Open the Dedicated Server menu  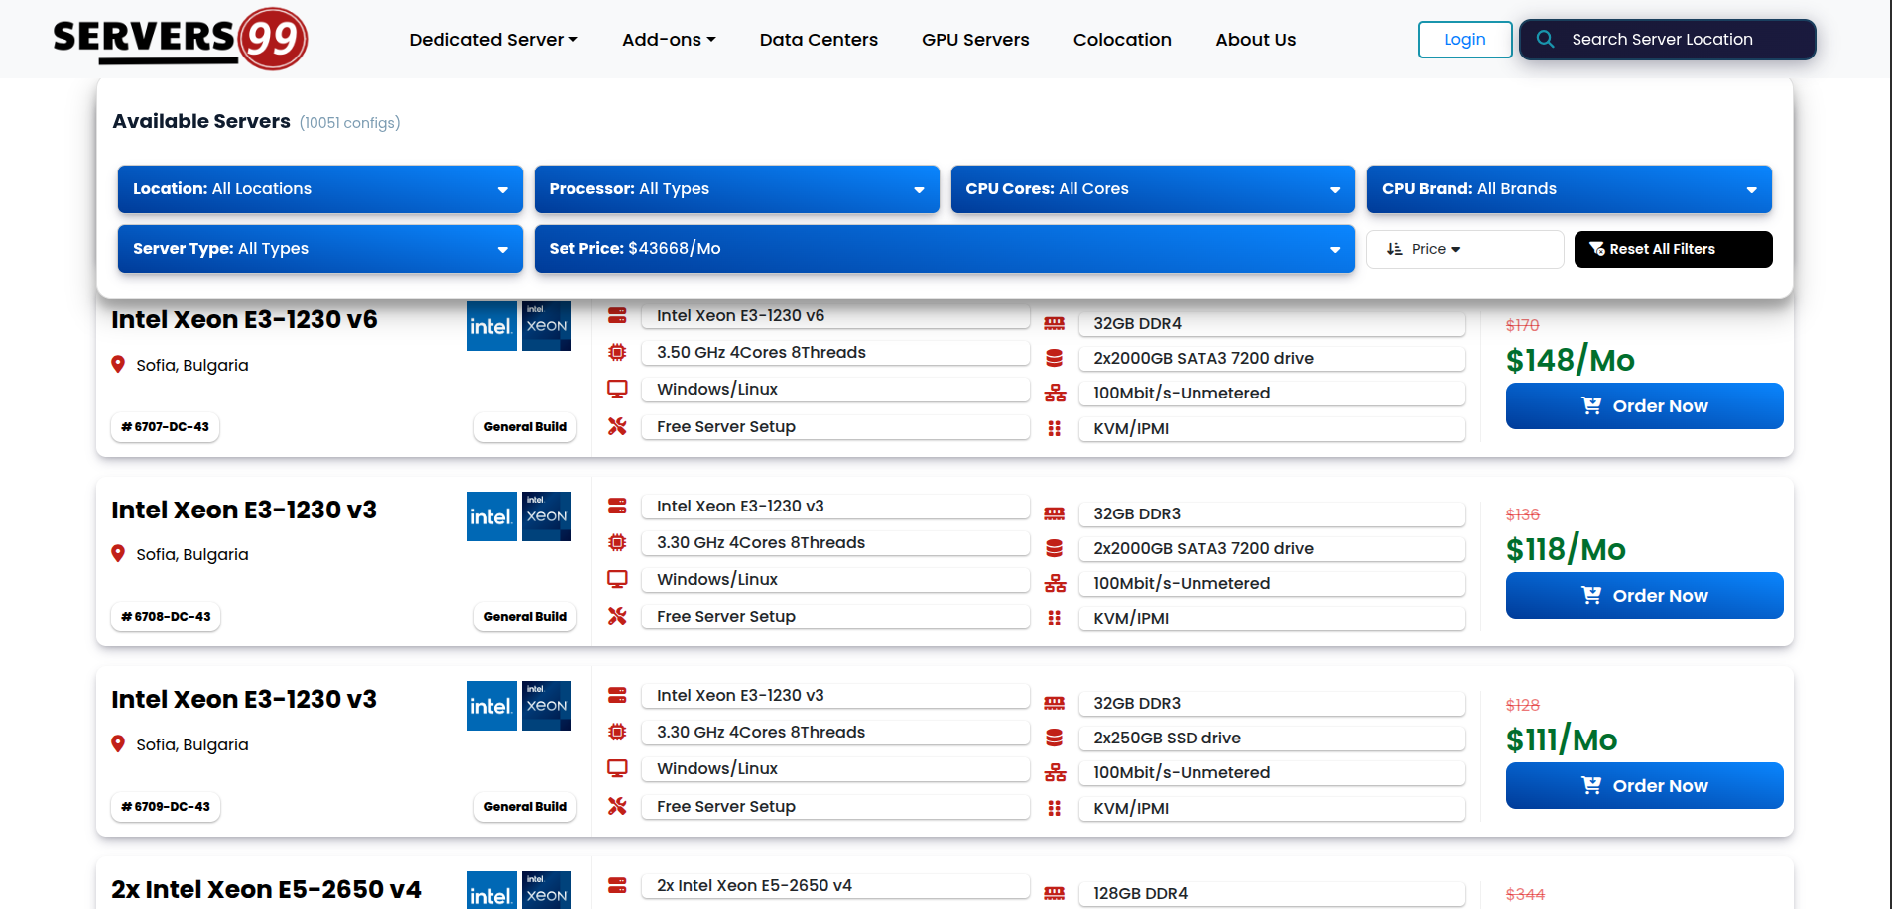click(x=493, y=40)
